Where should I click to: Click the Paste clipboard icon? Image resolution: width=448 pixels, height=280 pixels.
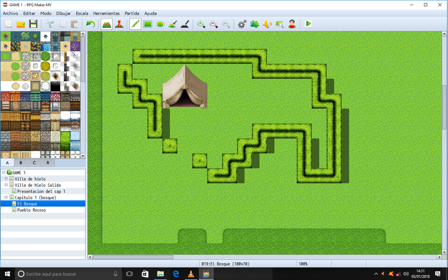tap(74, 24)
